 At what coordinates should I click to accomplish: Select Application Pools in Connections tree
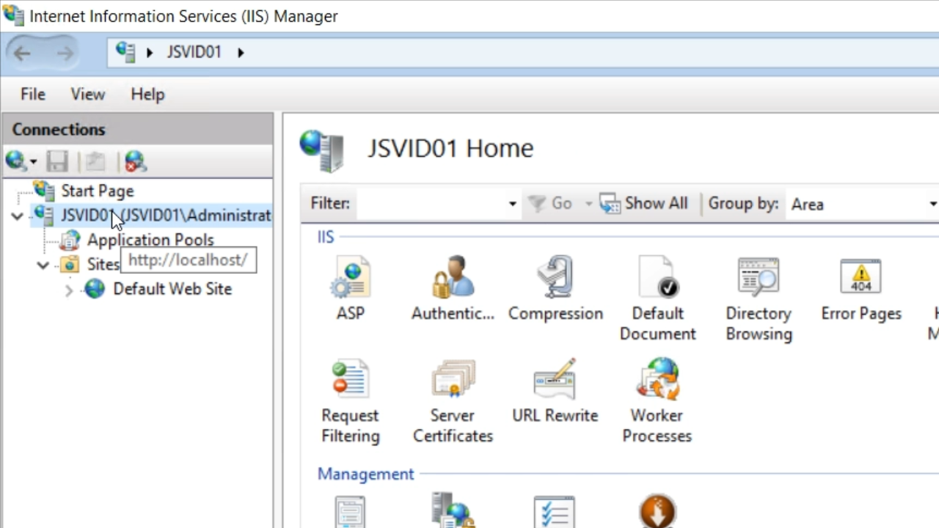(150, 240)
